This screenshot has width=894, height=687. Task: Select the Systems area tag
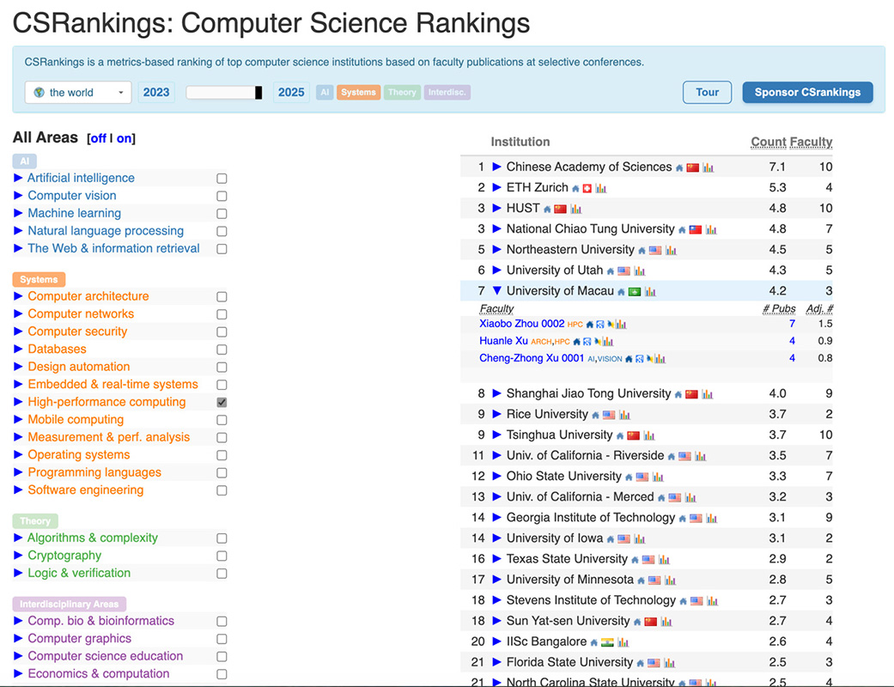[x=358, y=93]
